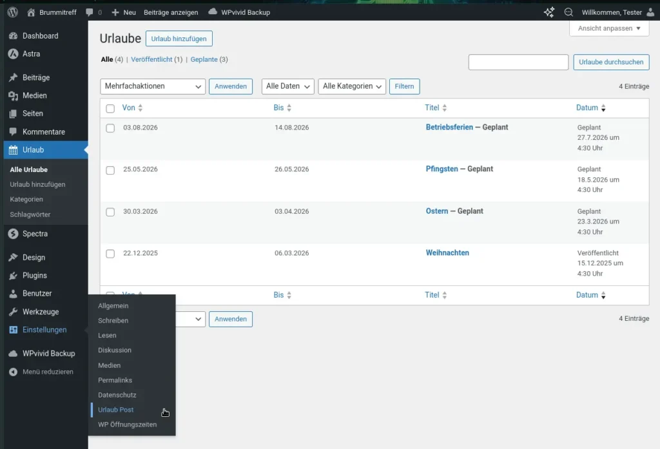This screenshot has height=449, width=660.
Task: Check the box for Ostern row
Action: (110, 212)
